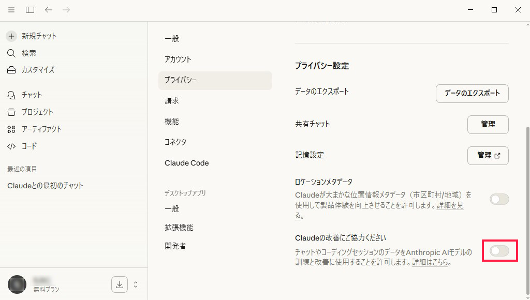Select 拡張機能 under デスクトップアプリ
530x300 pixels.
(x=180, y=227)
